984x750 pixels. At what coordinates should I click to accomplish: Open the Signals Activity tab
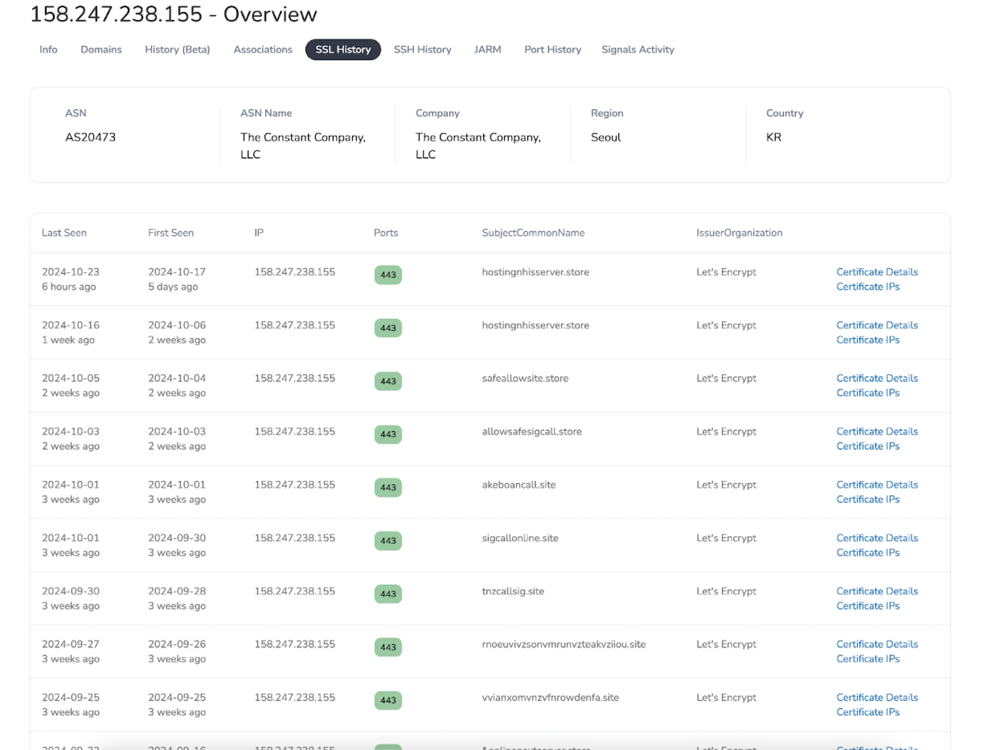pos(638,50)
